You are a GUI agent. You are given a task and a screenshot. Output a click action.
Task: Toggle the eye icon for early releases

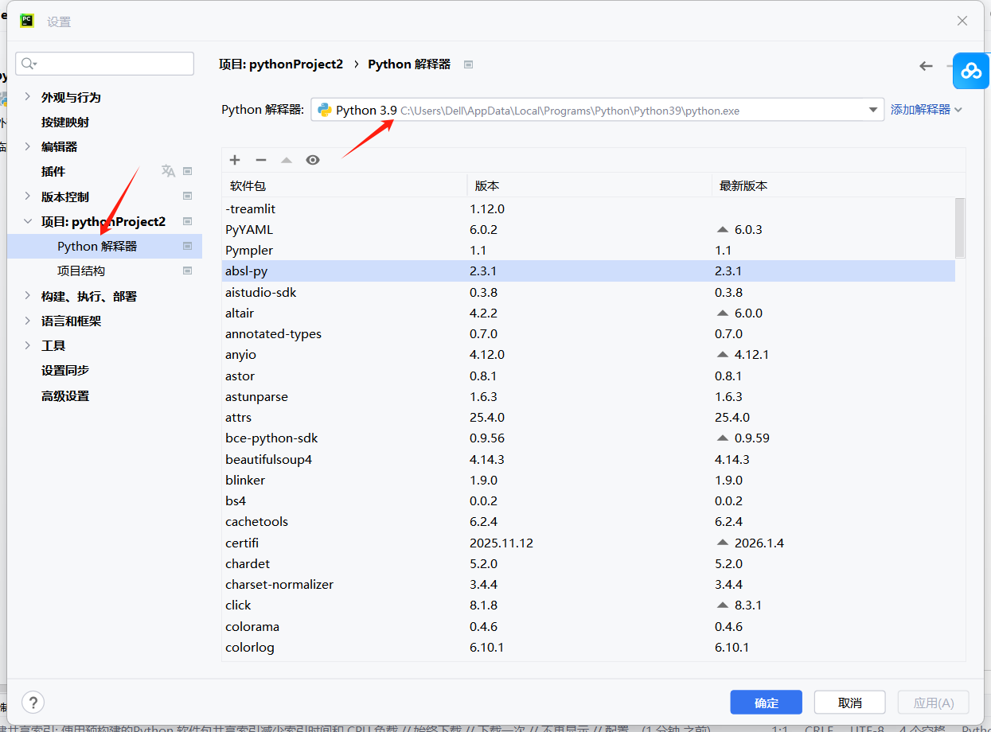pos(313,160)
